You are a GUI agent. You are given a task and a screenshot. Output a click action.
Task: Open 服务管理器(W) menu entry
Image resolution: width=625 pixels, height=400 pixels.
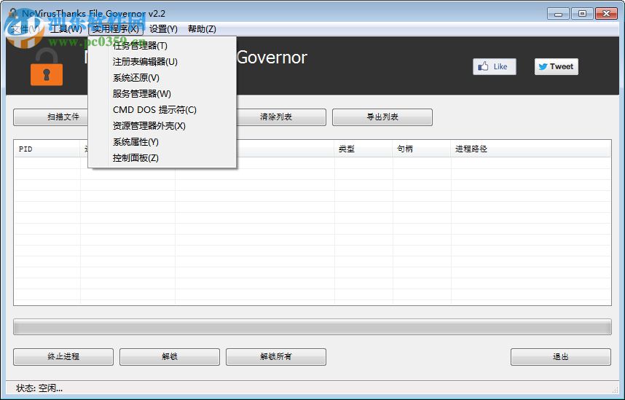click(162, 94)
